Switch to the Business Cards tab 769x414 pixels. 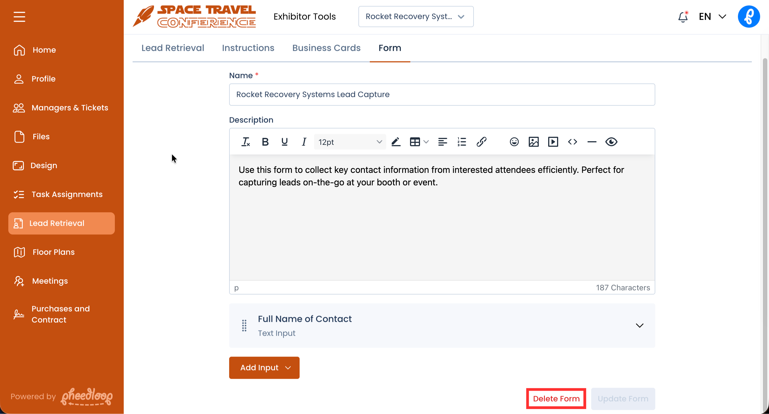pyautogui.click(x=326, y=48)
